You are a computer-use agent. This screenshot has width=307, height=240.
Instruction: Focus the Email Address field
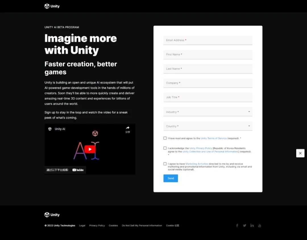coord(208,41)
